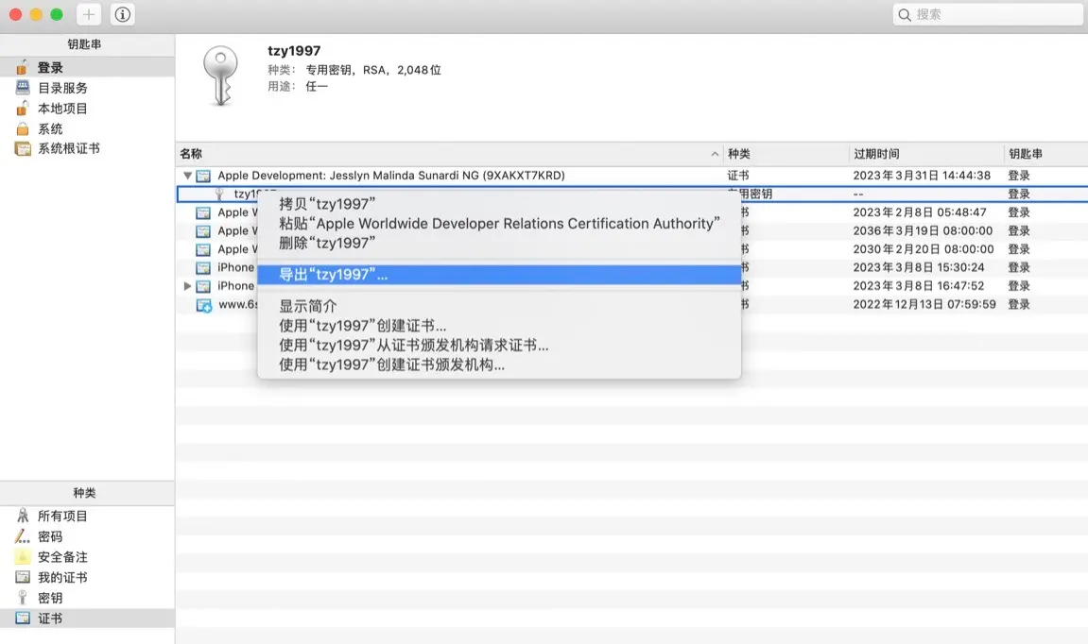1088x644 pixels.
Task: Select the 本地项目 keychain
Action: 87,109
